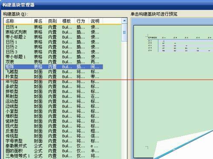
Task: Click the 公式 library cell in 圆的面积 row
Action: (38, 151)
